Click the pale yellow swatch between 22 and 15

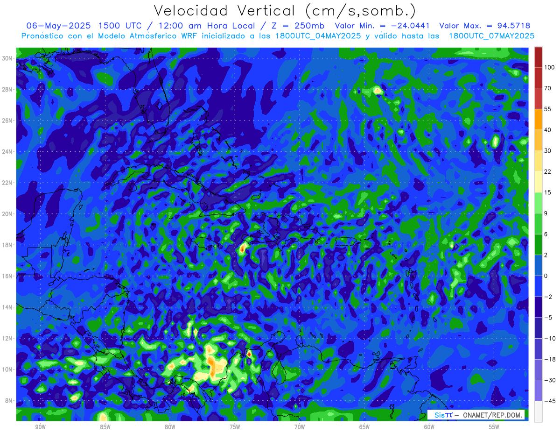tap(538, 182)
